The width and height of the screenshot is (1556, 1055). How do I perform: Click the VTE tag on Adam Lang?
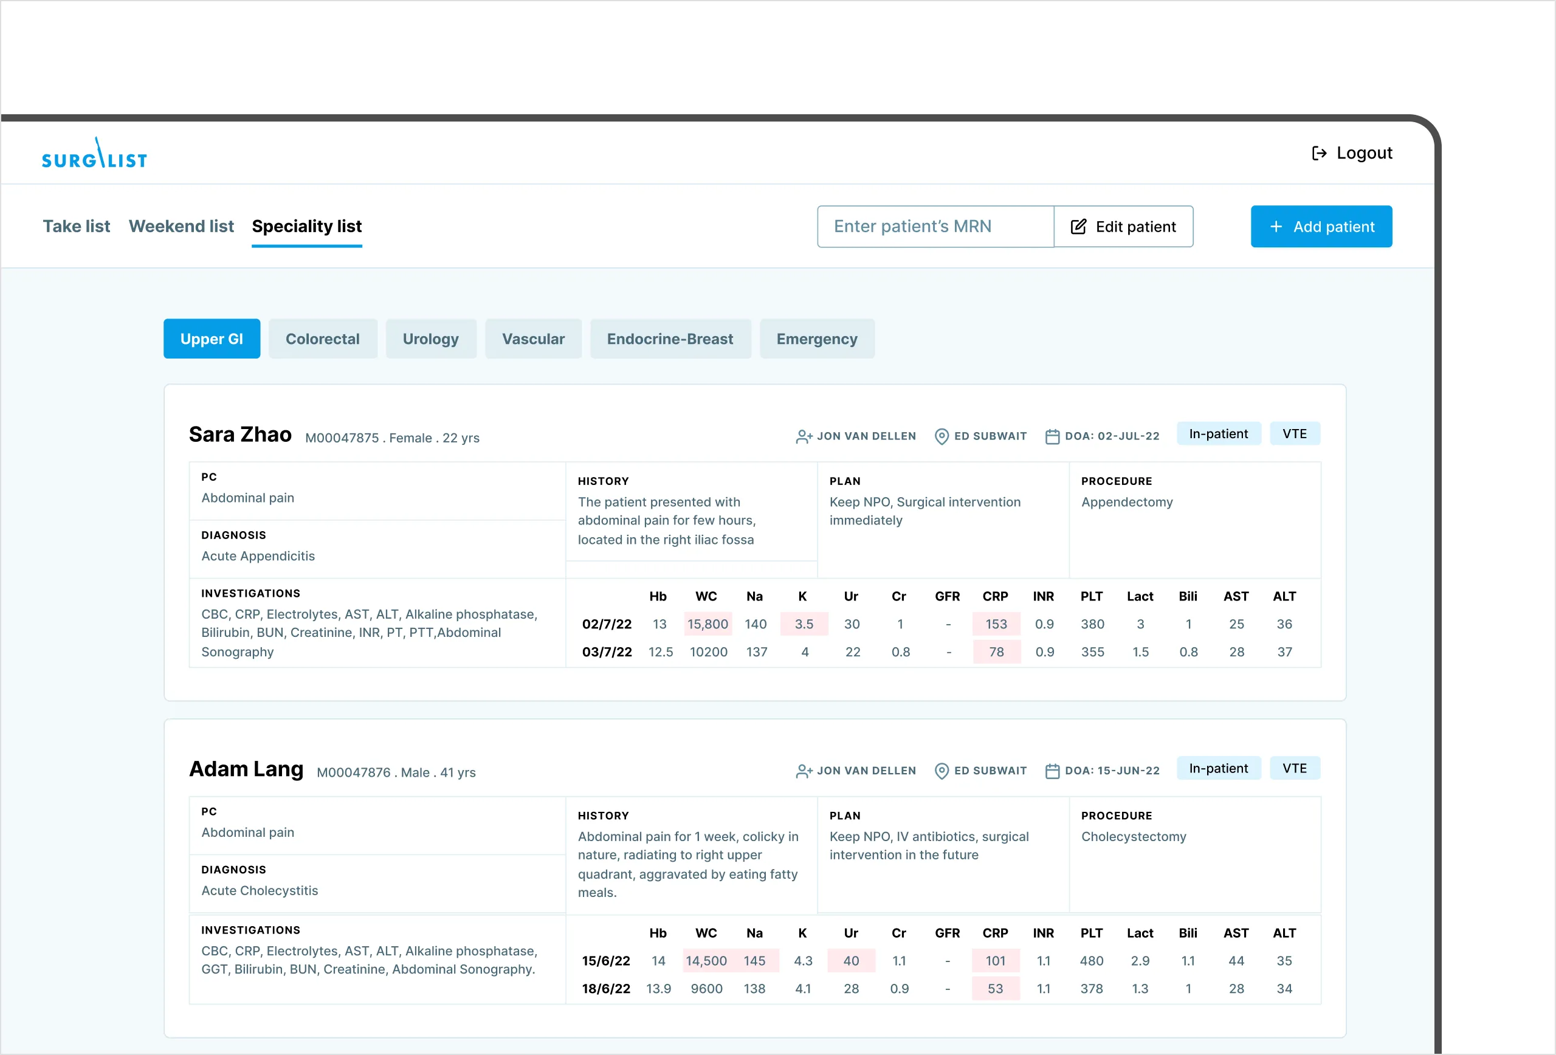[x=1294, y=769]
